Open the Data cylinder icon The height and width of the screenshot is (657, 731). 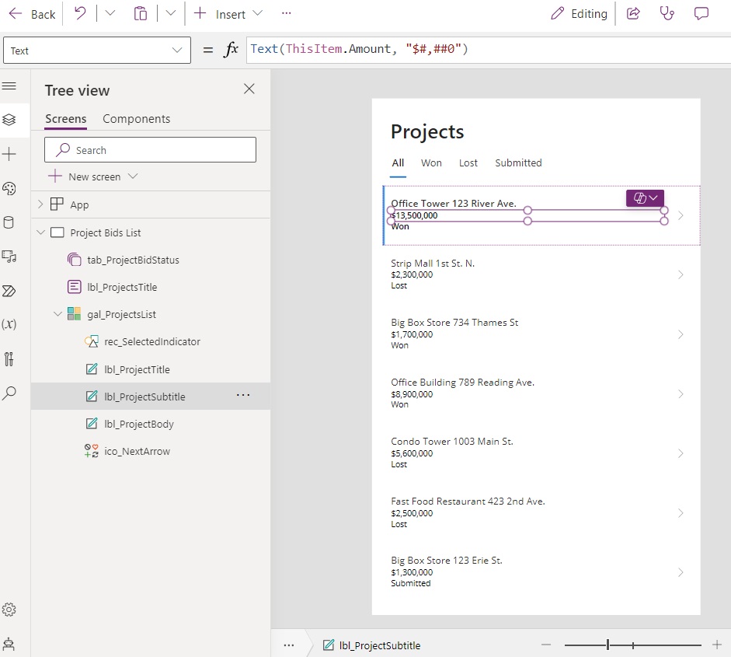tap(9, 222)
